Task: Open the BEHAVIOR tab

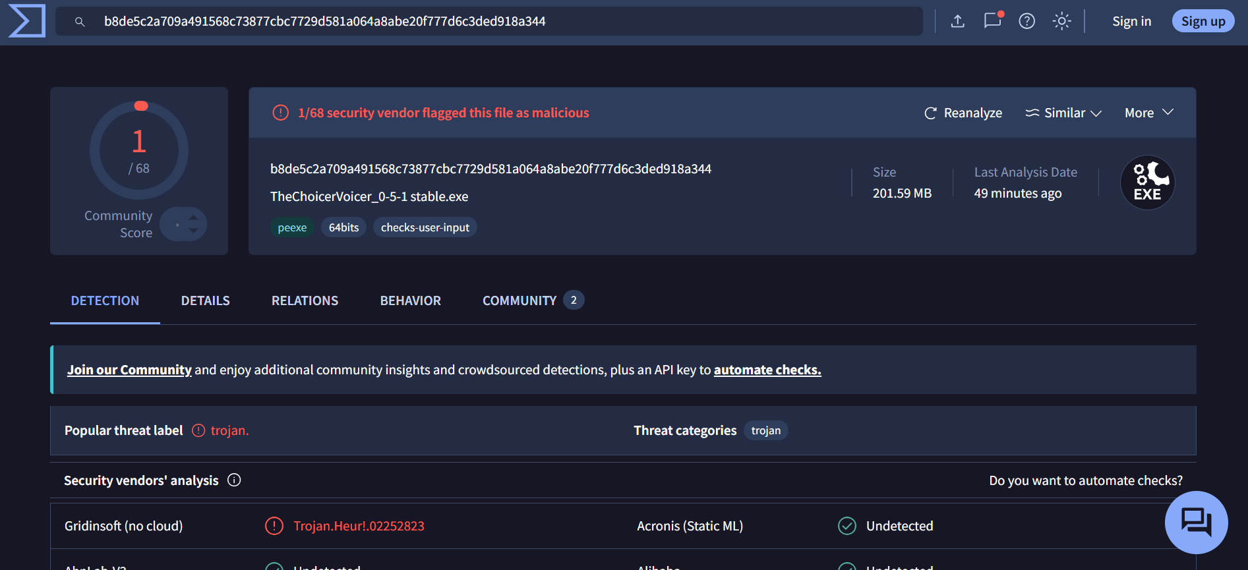Action: (411, 301)
